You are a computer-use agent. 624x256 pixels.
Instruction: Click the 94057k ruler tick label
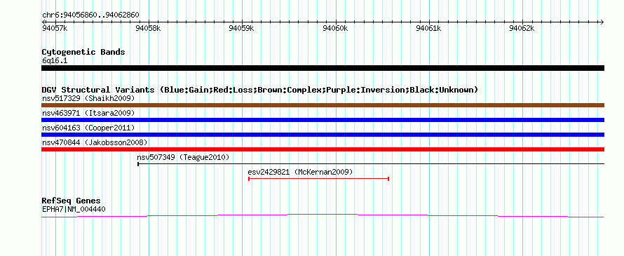(x=55, y=28)
